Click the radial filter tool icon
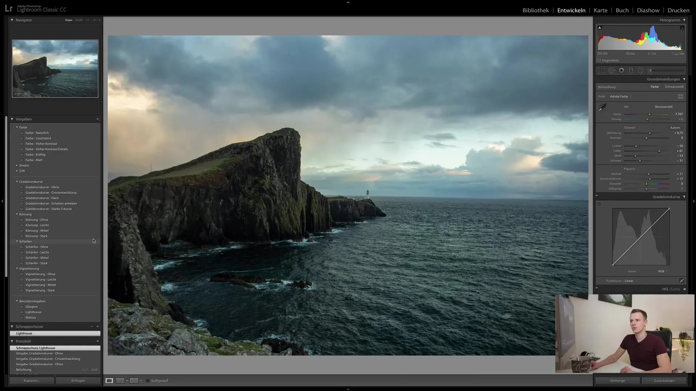Image resolution: width=696 pixels, height=391 pixels. pos(640,70)
